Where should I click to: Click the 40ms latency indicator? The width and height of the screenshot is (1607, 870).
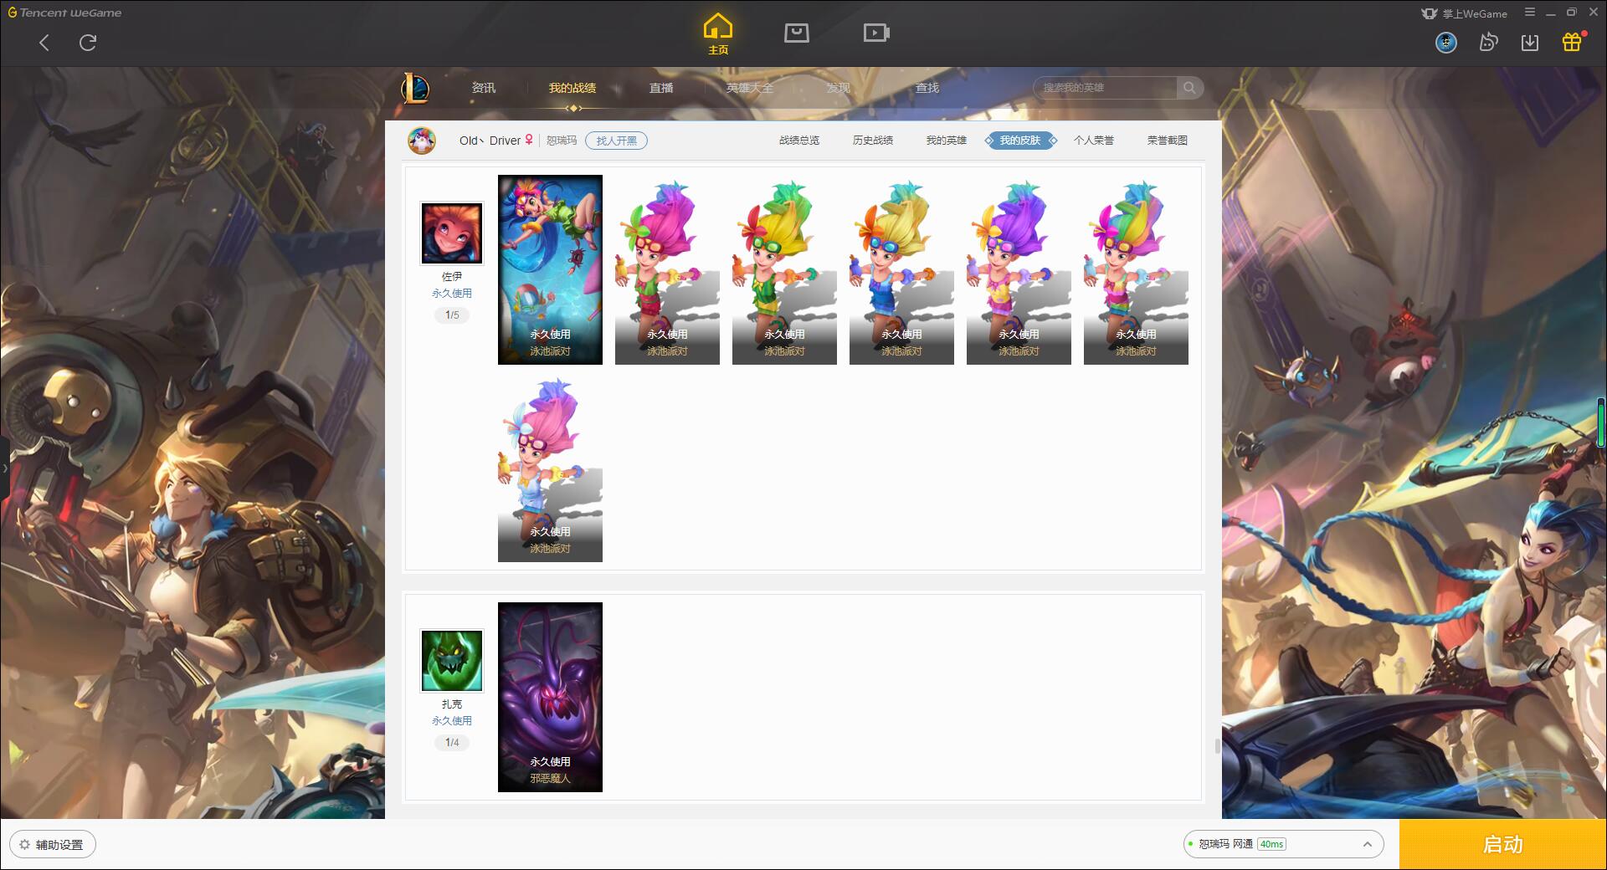pyautogui.click(x=1271, y=844)
